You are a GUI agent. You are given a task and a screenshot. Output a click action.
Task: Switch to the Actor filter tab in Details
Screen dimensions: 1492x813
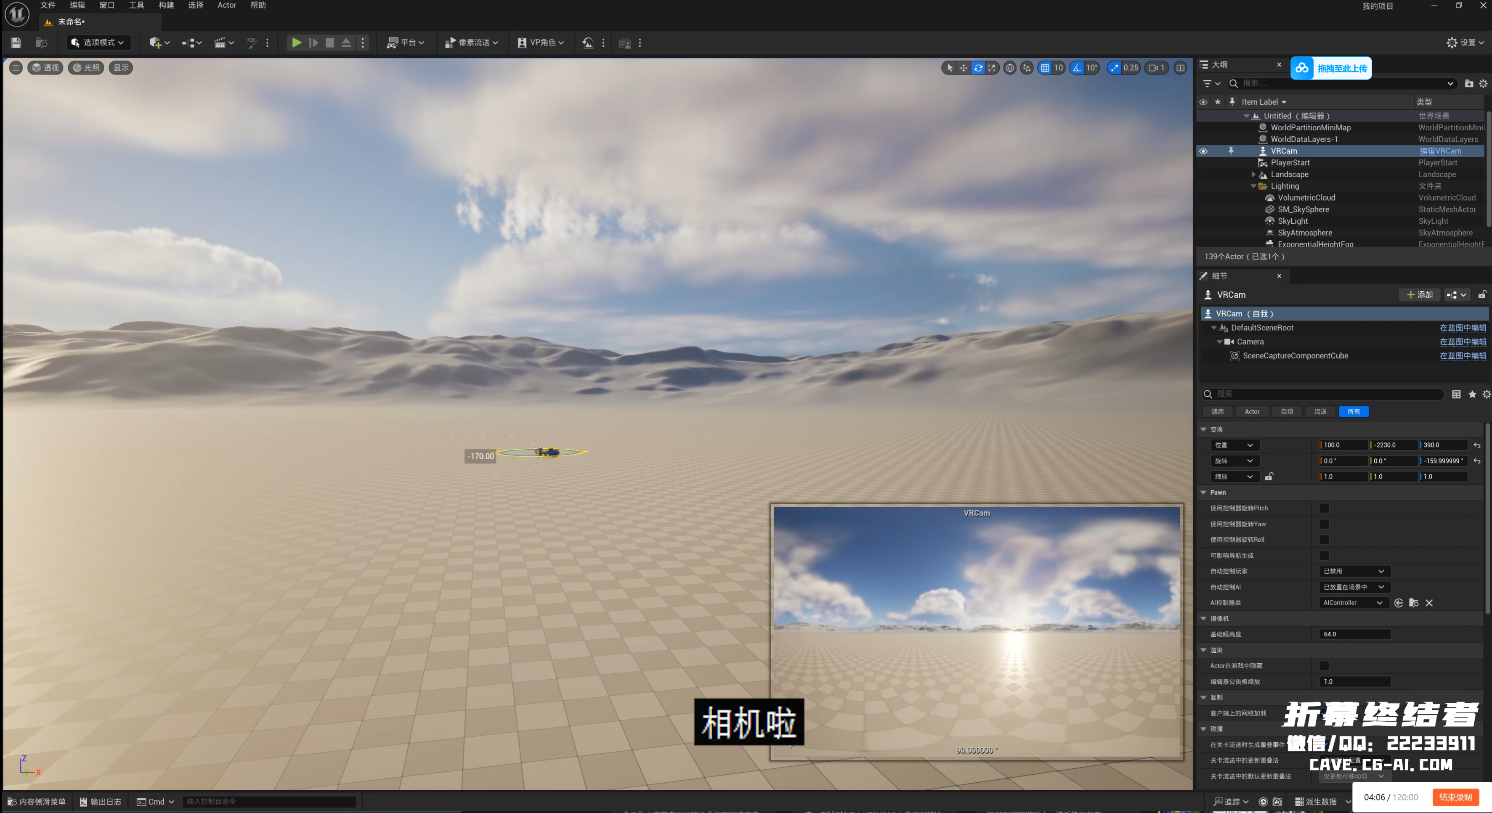tap(1252, 412)
